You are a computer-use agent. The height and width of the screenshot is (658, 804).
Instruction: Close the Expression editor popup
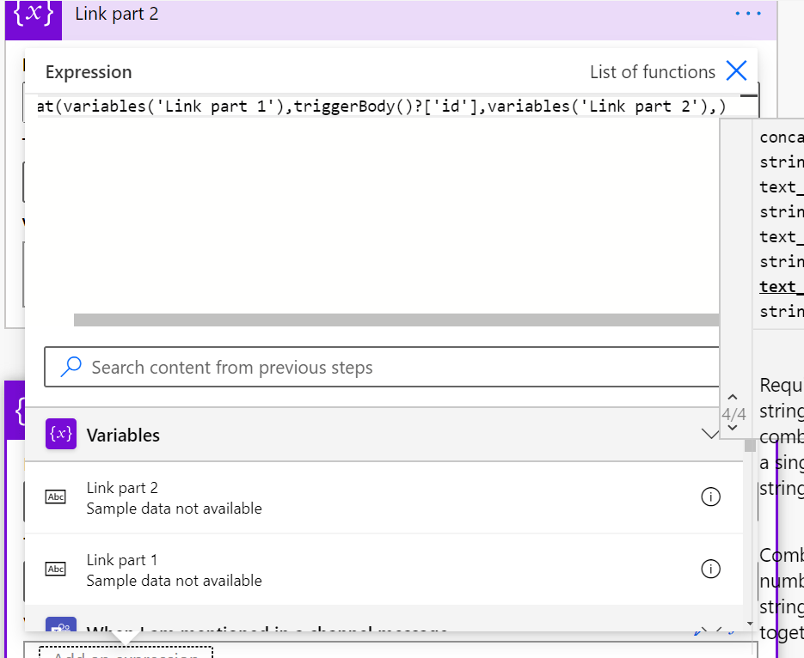[736, 71]
